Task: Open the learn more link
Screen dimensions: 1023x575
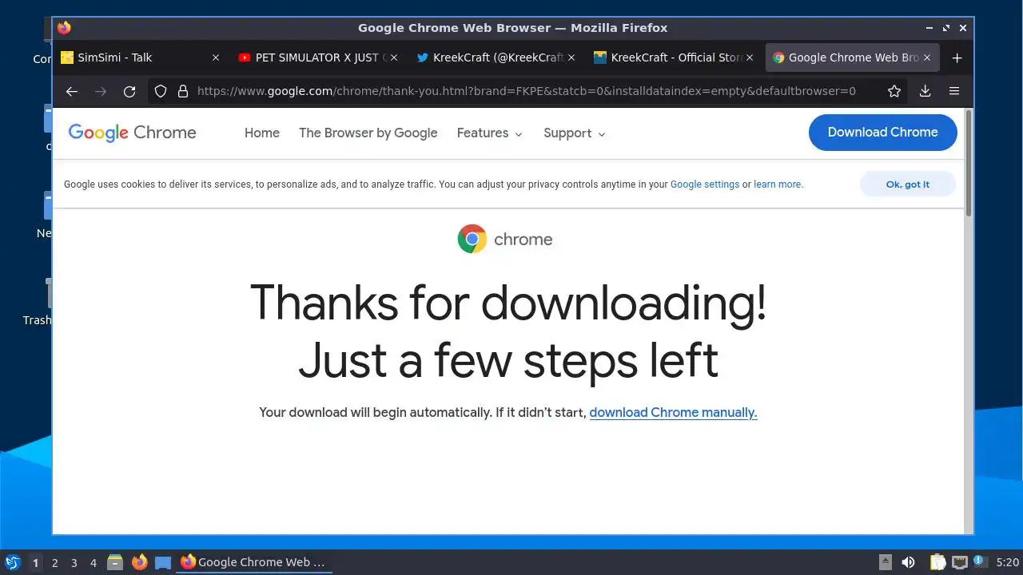Action: [x=778, y=184]
